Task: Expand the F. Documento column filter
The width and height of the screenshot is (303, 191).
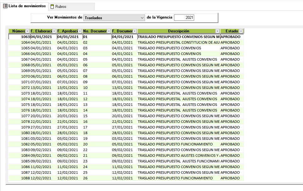Action: click(x=135, y=31)
